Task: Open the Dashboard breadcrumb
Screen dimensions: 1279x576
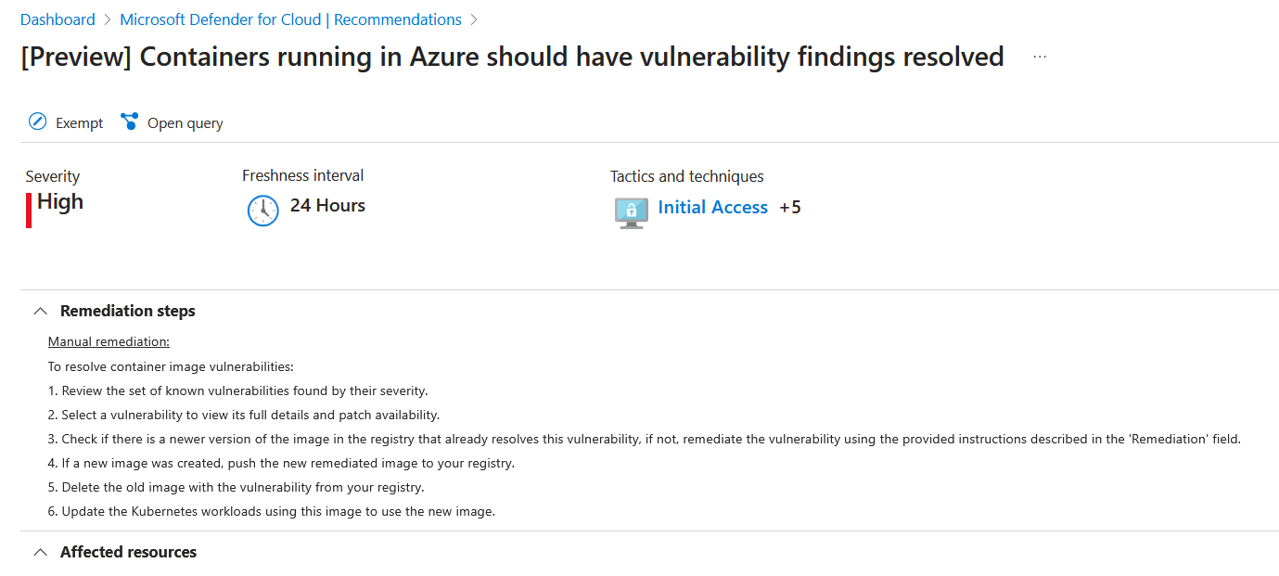Action: tap(58, 19)
